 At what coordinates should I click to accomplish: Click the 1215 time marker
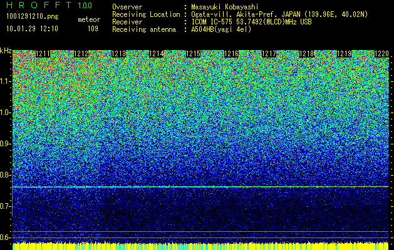click(x=194, y=54)
